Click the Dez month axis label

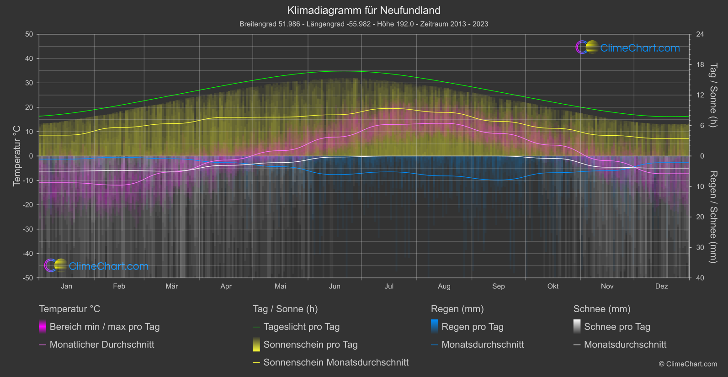661,286
